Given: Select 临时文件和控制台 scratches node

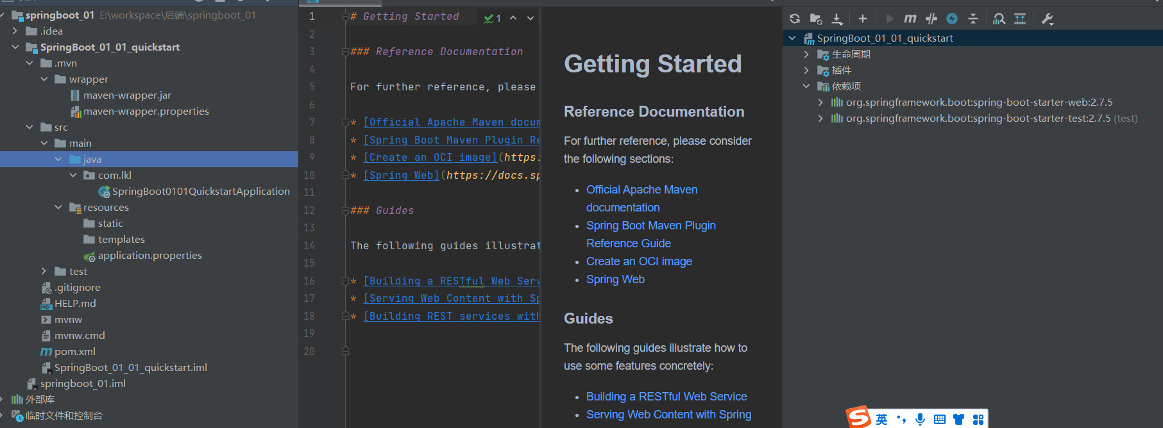Looking at the screenshot, I should 64,415.
